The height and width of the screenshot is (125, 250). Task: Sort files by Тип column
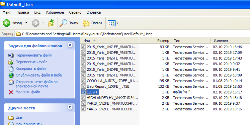[x=191, y=41]
